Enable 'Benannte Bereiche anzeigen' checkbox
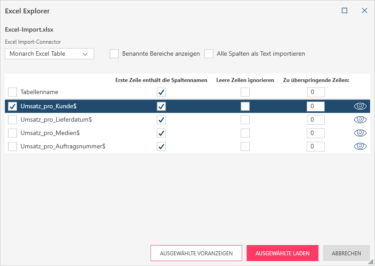 click(115, 53)
